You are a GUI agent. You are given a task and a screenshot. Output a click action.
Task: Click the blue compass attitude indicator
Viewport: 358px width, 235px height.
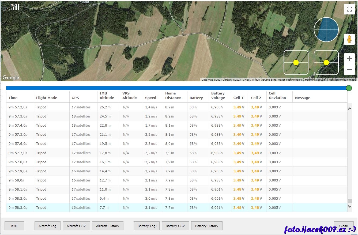tap(326, 30)
